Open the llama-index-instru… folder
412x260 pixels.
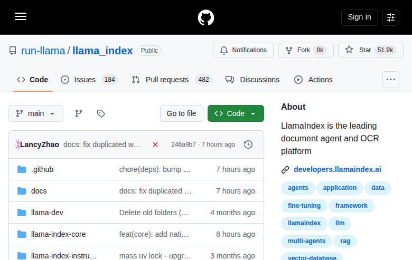(64, 256)
